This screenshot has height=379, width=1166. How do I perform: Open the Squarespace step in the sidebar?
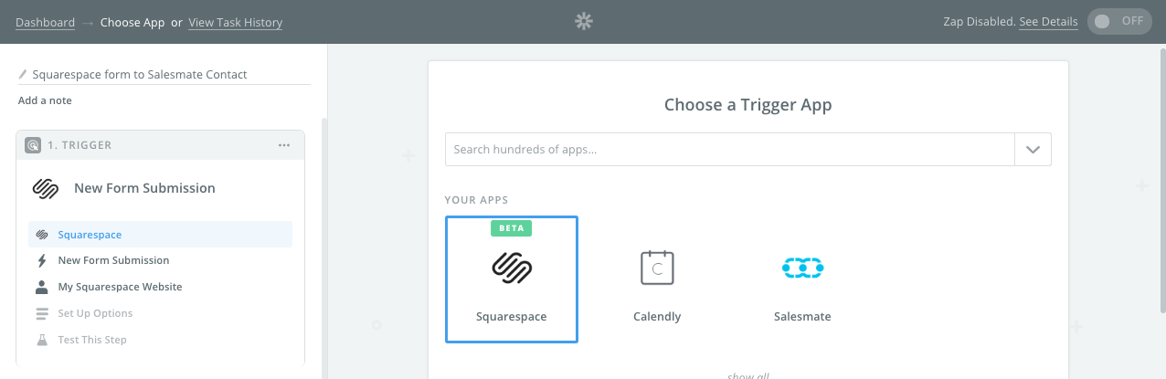[x=90, y=235]
